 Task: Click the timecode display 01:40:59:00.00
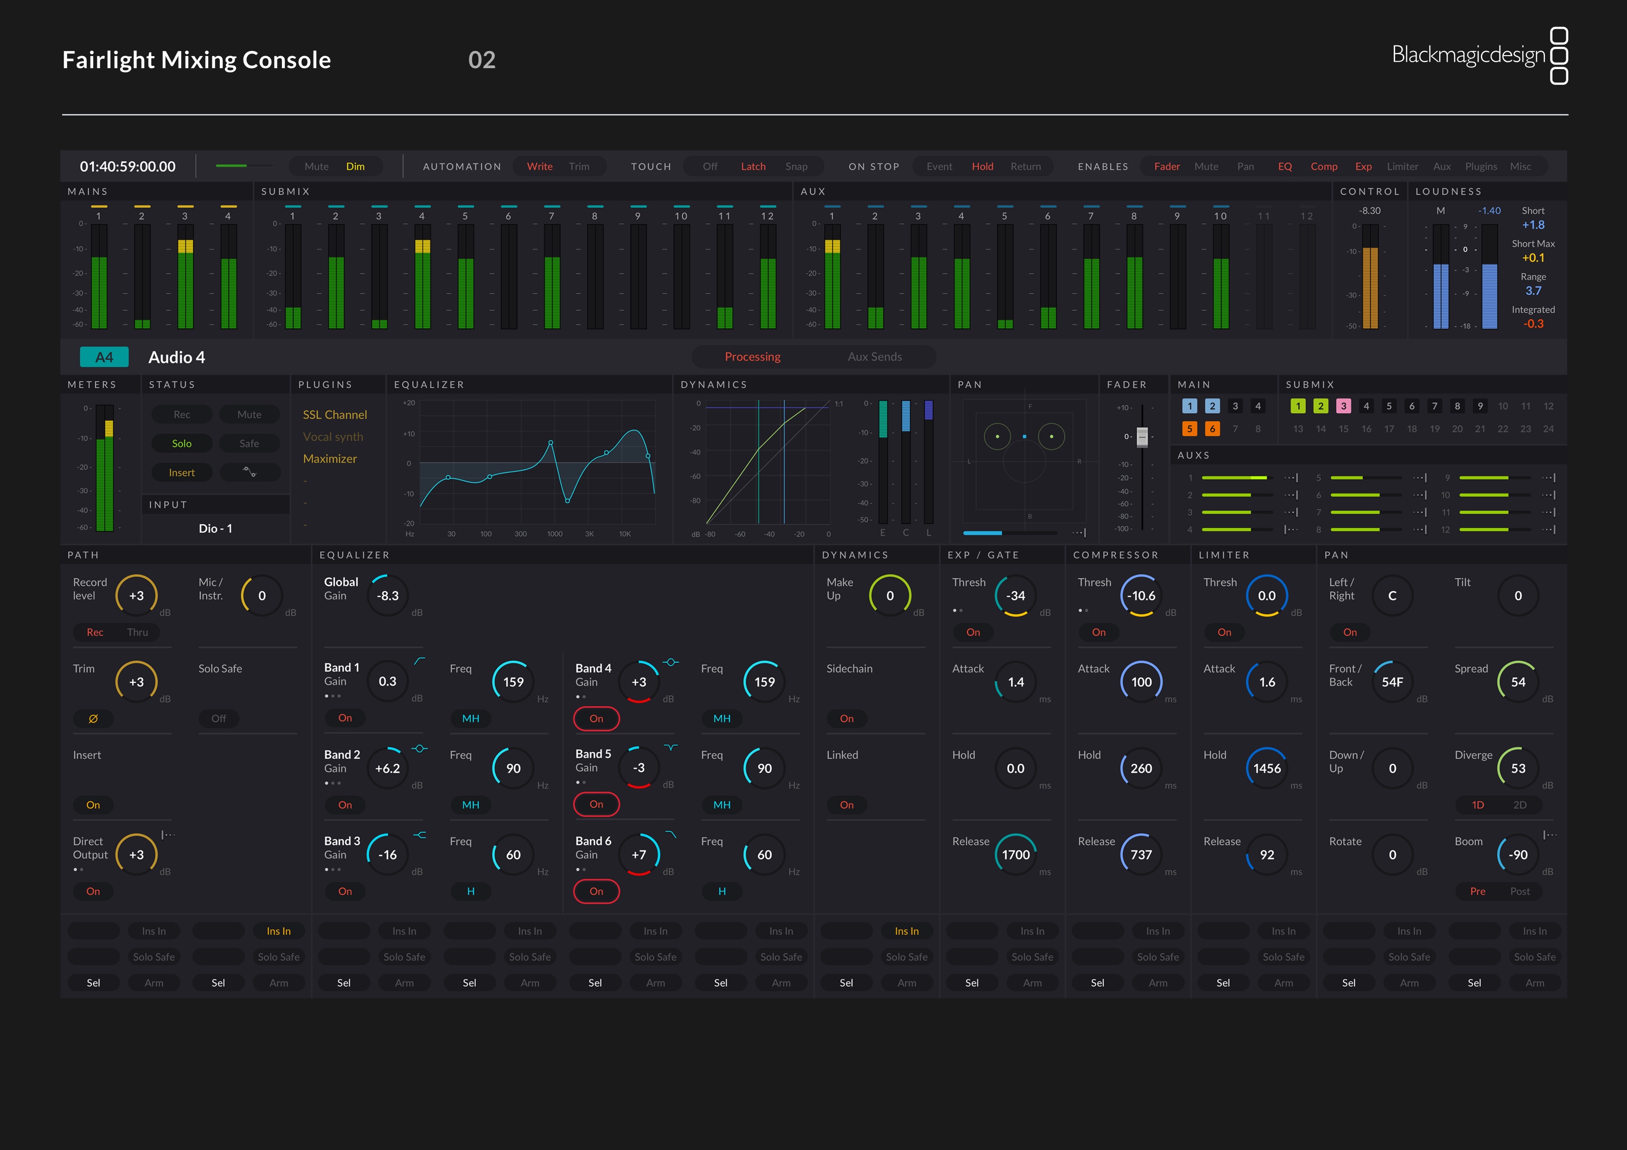[x=128, y=166]
